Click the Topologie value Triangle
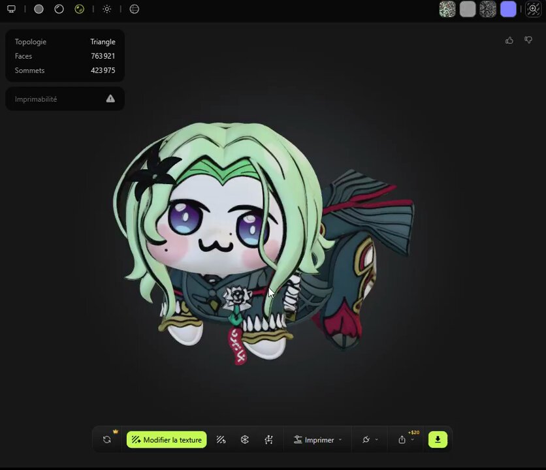This screenshot has width=546, height=470. coord(103,42)
